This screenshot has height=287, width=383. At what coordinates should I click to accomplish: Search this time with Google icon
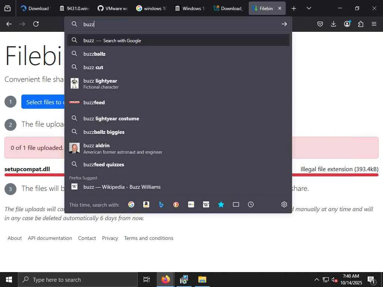point(131,204)
